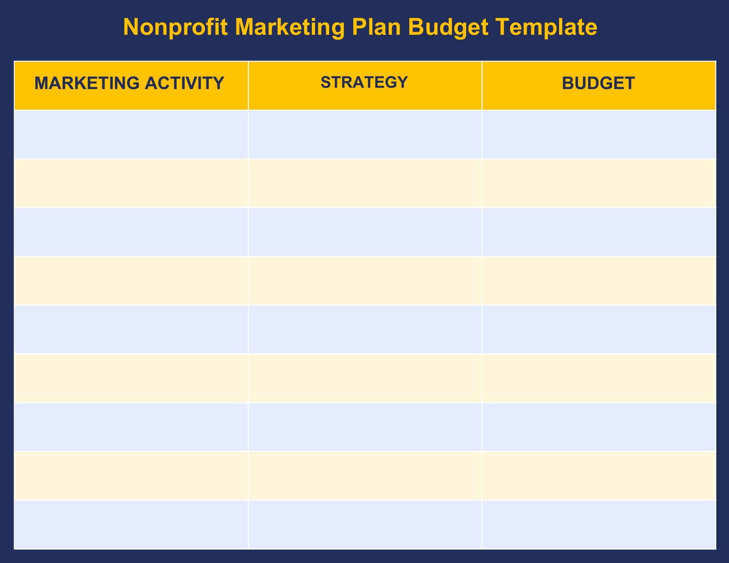729x563 pixels.
Task: Click third row cell under Marketing Activity
Action: [131, 232]
